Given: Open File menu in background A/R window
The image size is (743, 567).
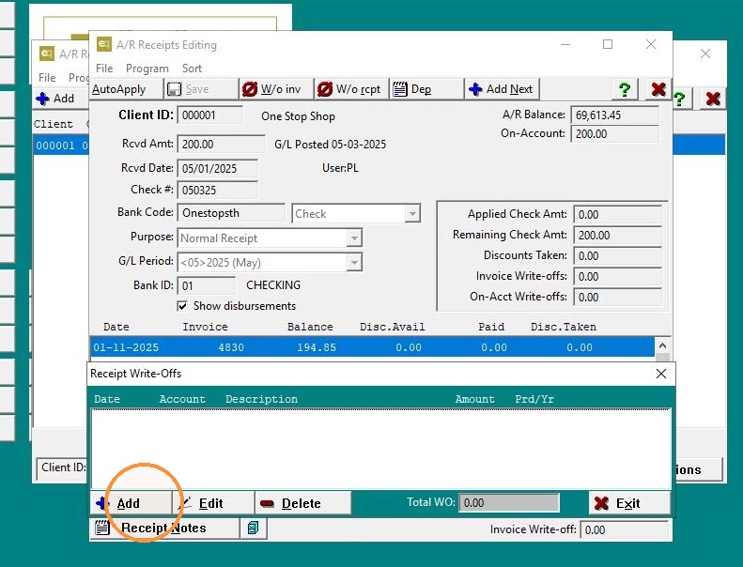Looking at the screenshot, I should [47, 78].
